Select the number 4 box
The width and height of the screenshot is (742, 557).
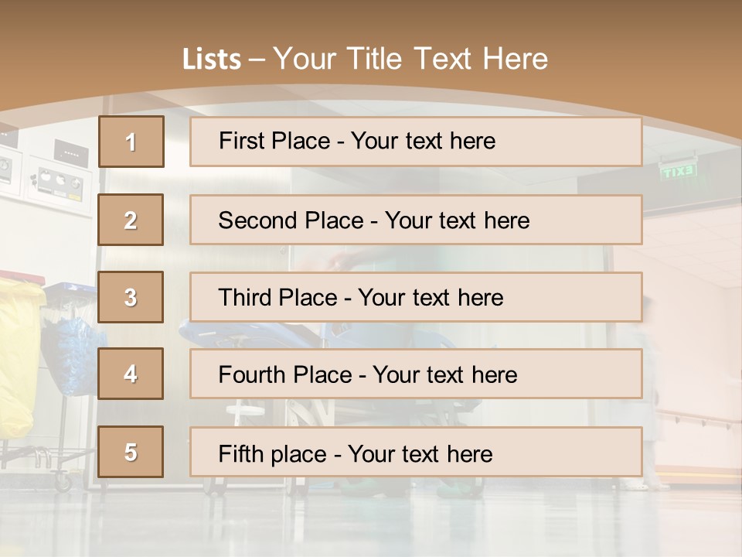click(131, 374)
